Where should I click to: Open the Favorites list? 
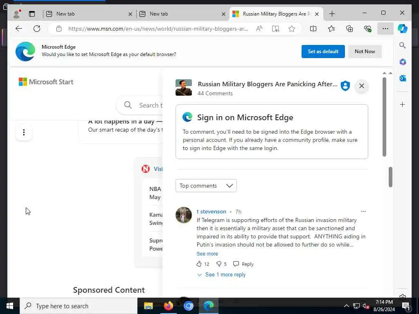(331, 29)
